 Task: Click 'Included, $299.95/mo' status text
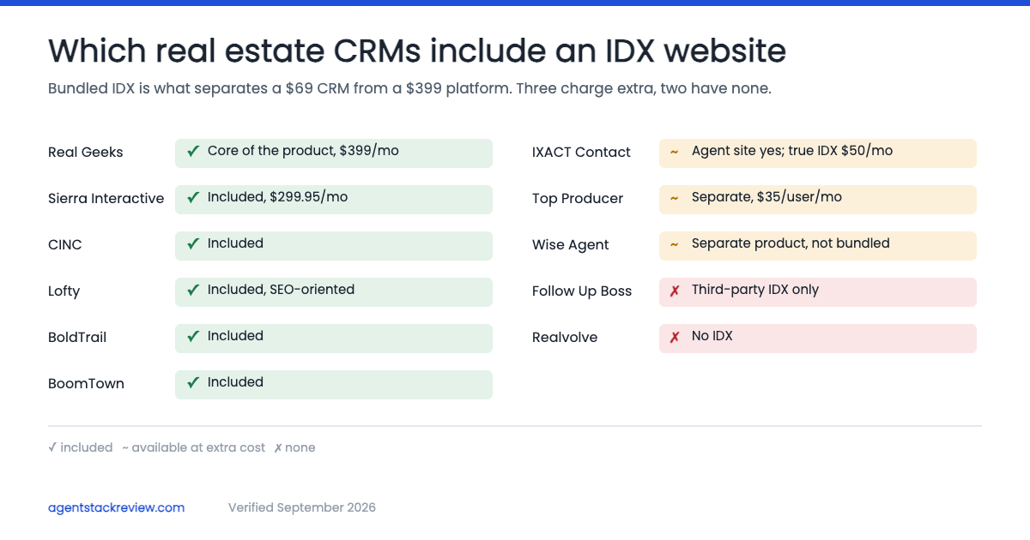pyautogui.click(x=277, y=197)
